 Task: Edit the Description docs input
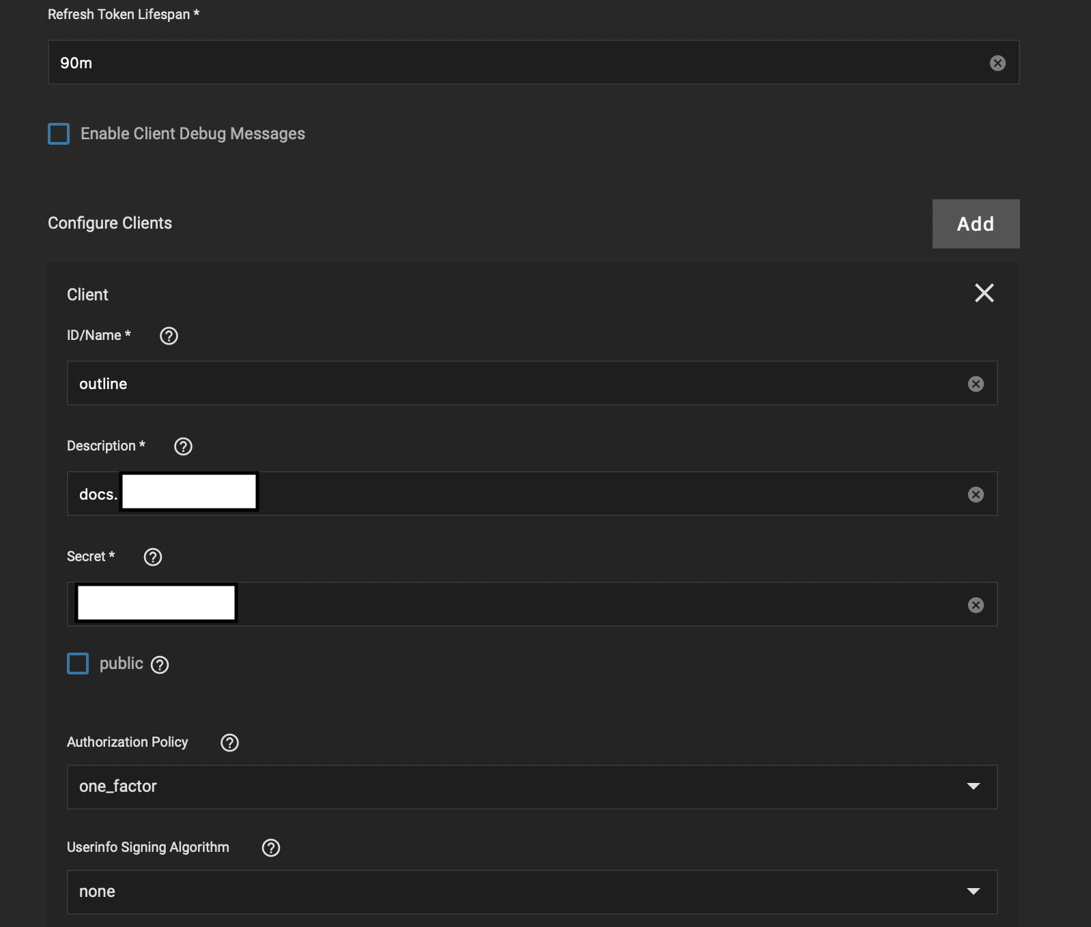(x=532, y=494)
